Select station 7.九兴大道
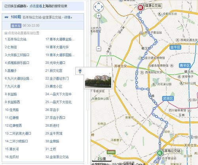The image size is (198, 165). pos(12,86)
